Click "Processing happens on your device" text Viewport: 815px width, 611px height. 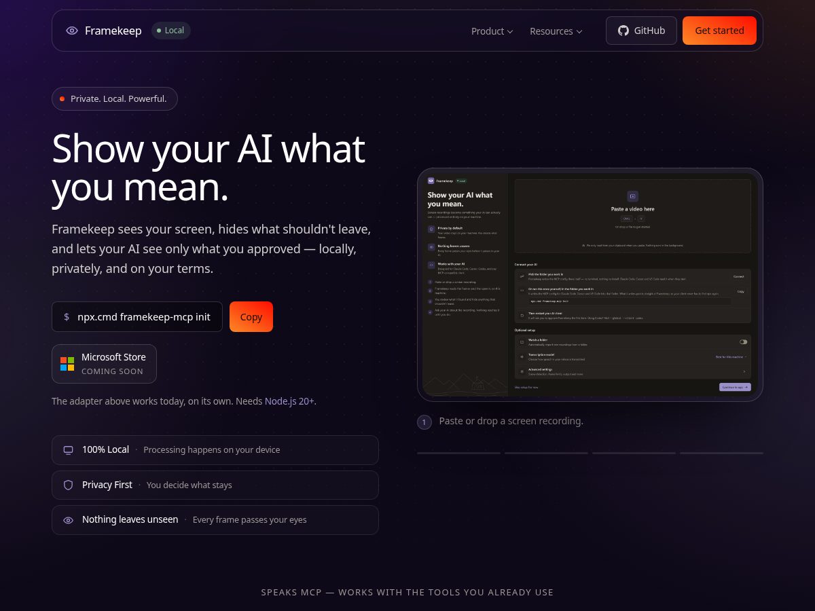pyautogui.click(x=211, y=450)
